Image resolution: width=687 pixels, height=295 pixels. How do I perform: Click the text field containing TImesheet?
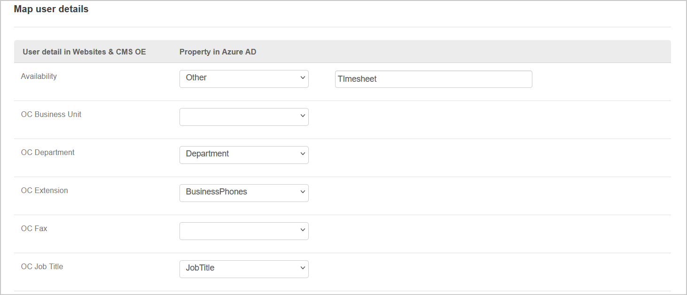pyautogui.click(x=433, y=79)
